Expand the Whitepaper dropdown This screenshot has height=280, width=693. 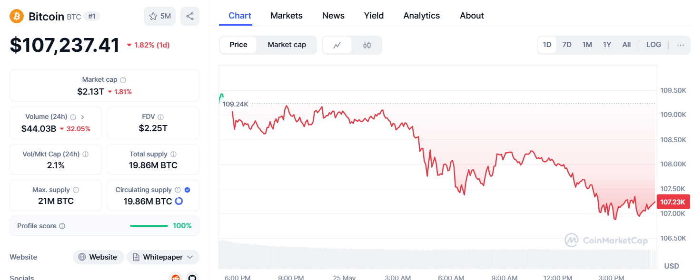189,257
